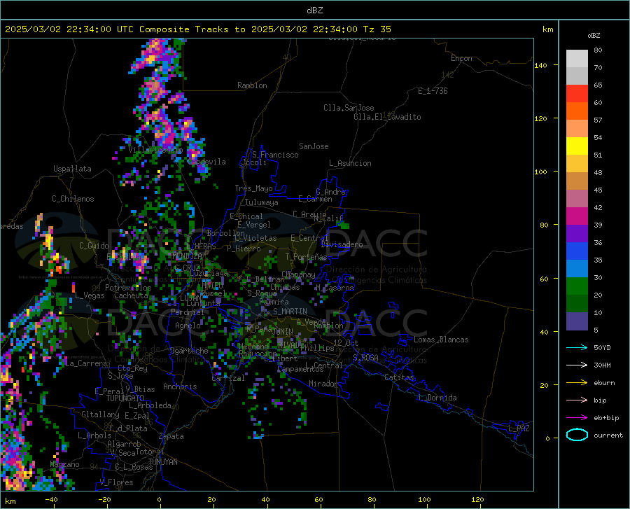The image size is (630, 509).
Task: Click the dBZ heading above the color scale
Action: pos(594,35)
